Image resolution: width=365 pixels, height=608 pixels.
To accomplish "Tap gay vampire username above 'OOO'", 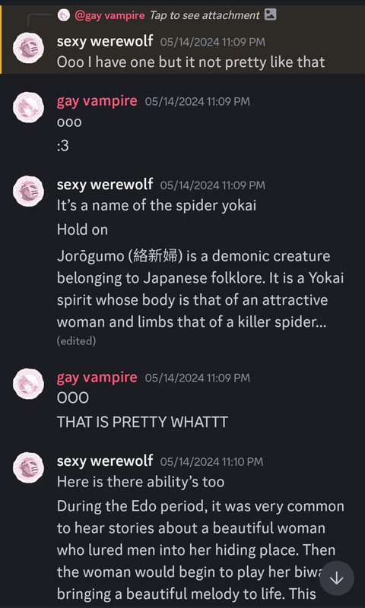I will click(x=97, y=377).
